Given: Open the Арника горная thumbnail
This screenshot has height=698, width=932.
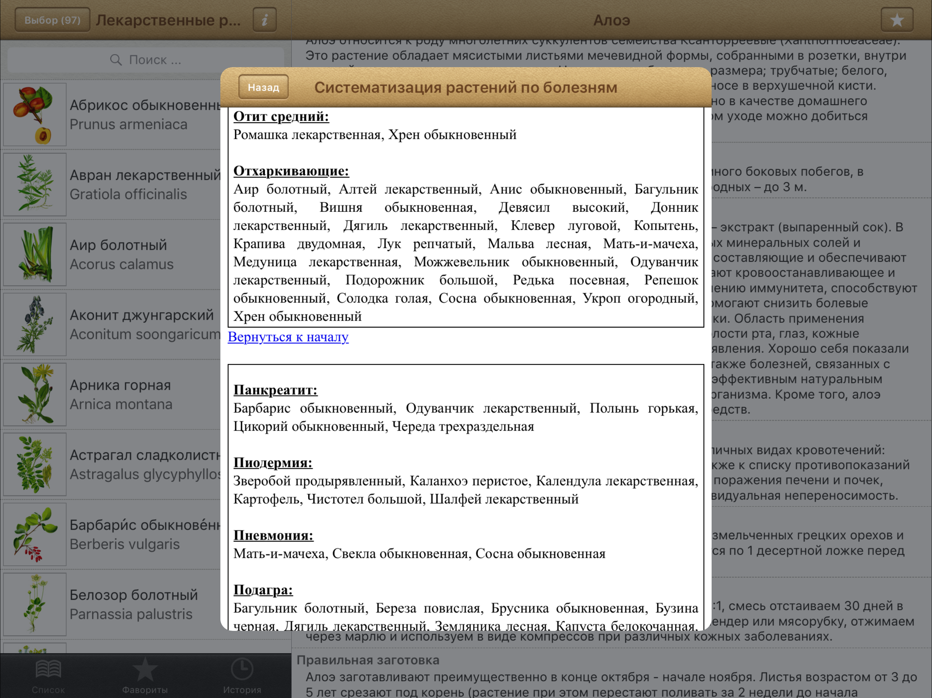Looking at the screenshot, I should coord(34,394).
